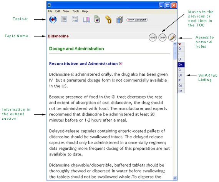Click the blue back arrow icon
This screenshot has height=182, width=219.
[53, 20]
